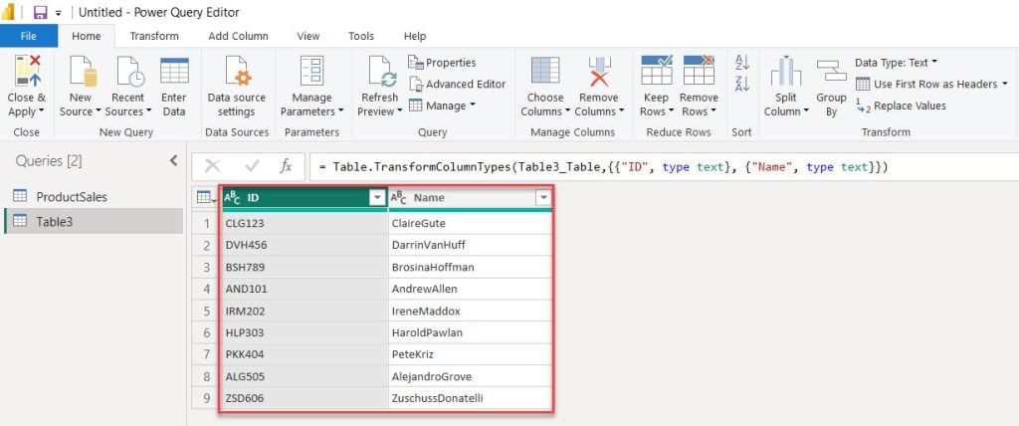Switch to the View tab
The width and height of the screenshot is (1019, 426).
click(308, 36)
